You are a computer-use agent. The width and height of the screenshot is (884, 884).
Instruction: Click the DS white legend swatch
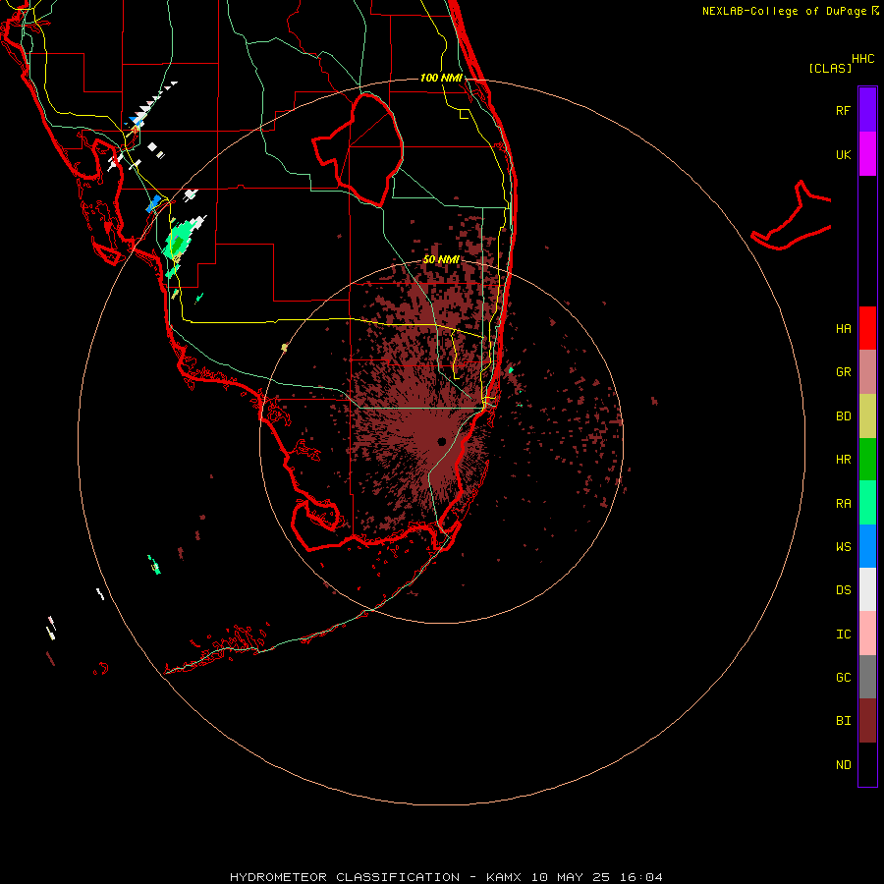coord(867,589)
